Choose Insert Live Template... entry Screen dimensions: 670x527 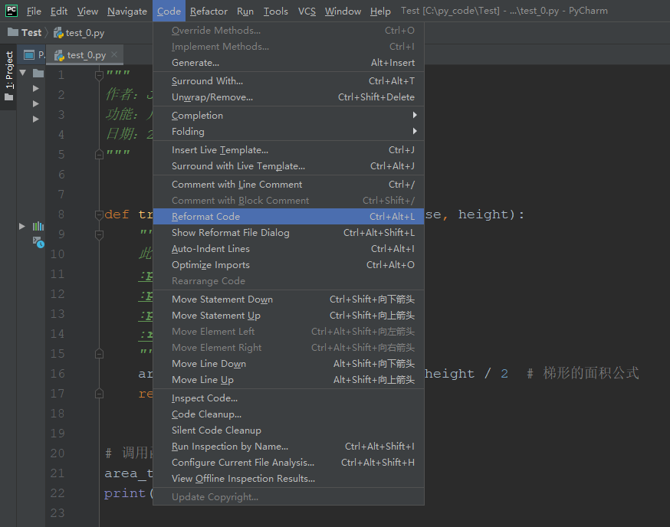(288, 150)
